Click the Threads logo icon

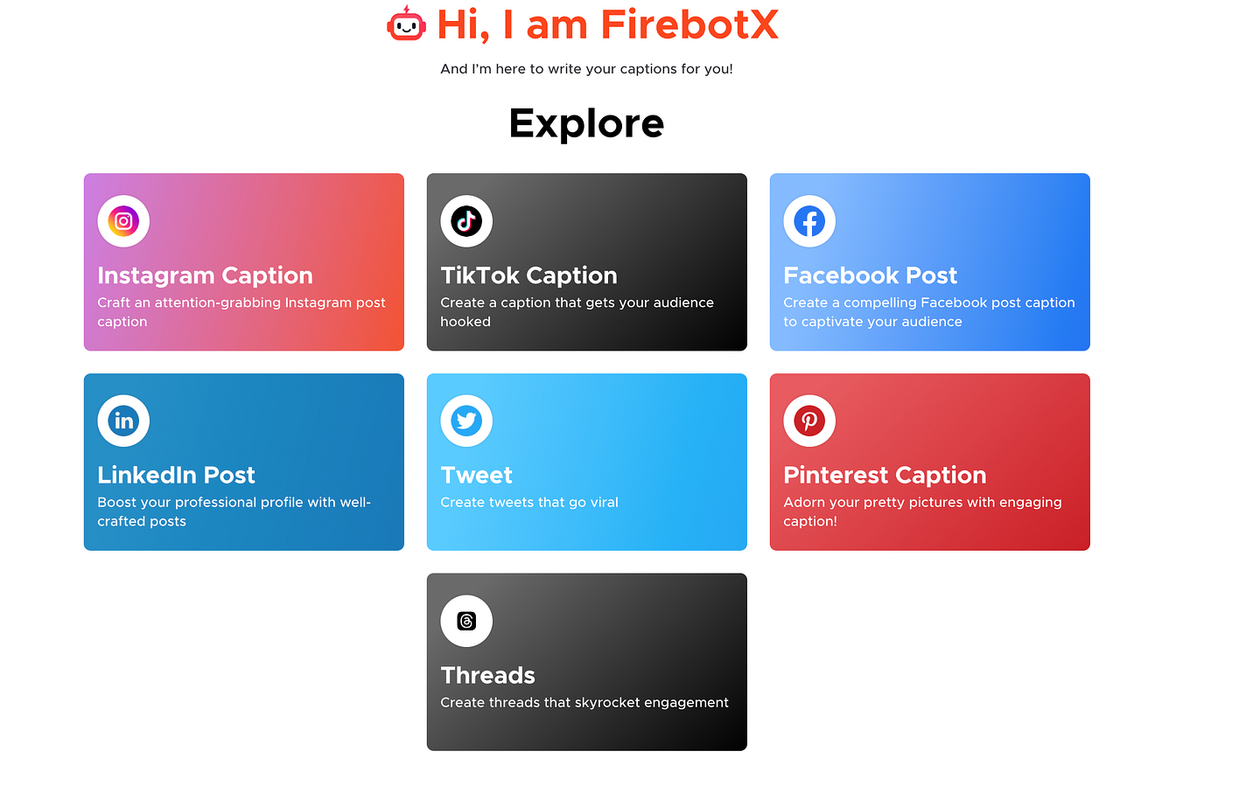(466, 621)
